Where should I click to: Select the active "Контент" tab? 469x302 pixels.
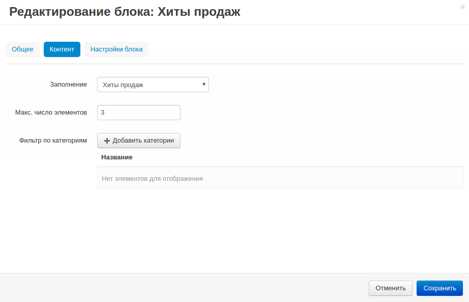[x=62, y=49]
